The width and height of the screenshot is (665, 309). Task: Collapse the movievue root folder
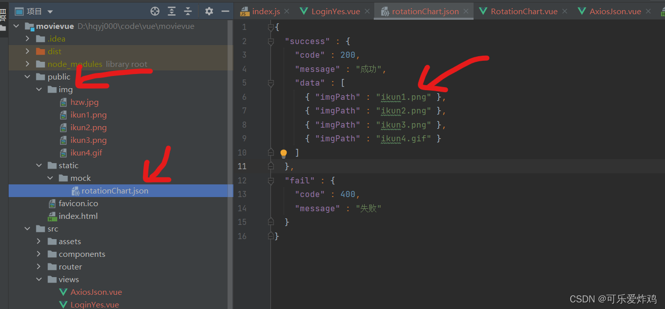point(16,26)
